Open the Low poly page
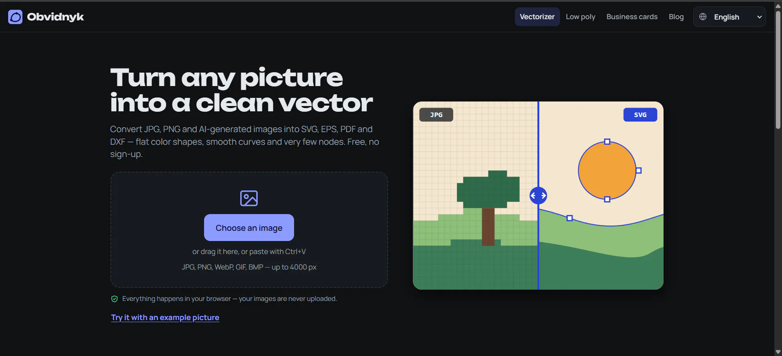This screenshot has height=356, width=782. [580, 17]
